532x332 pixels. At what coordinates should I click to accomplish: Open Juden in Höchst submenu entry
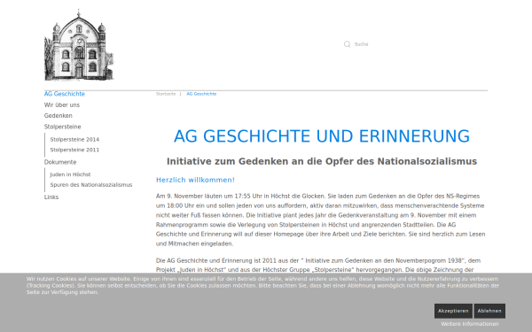70,174
